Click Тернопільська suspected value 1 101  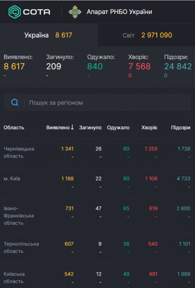pyautogui.click(x=184, y=244)
